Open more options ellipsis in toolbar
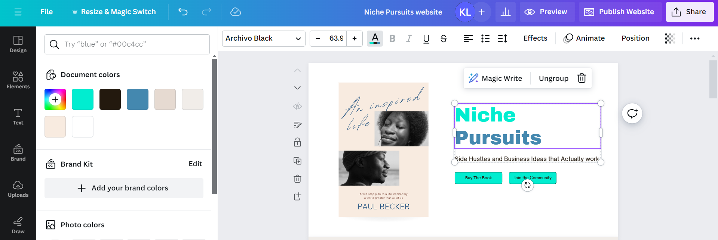 pyautogui.click(x=695, y=38)
